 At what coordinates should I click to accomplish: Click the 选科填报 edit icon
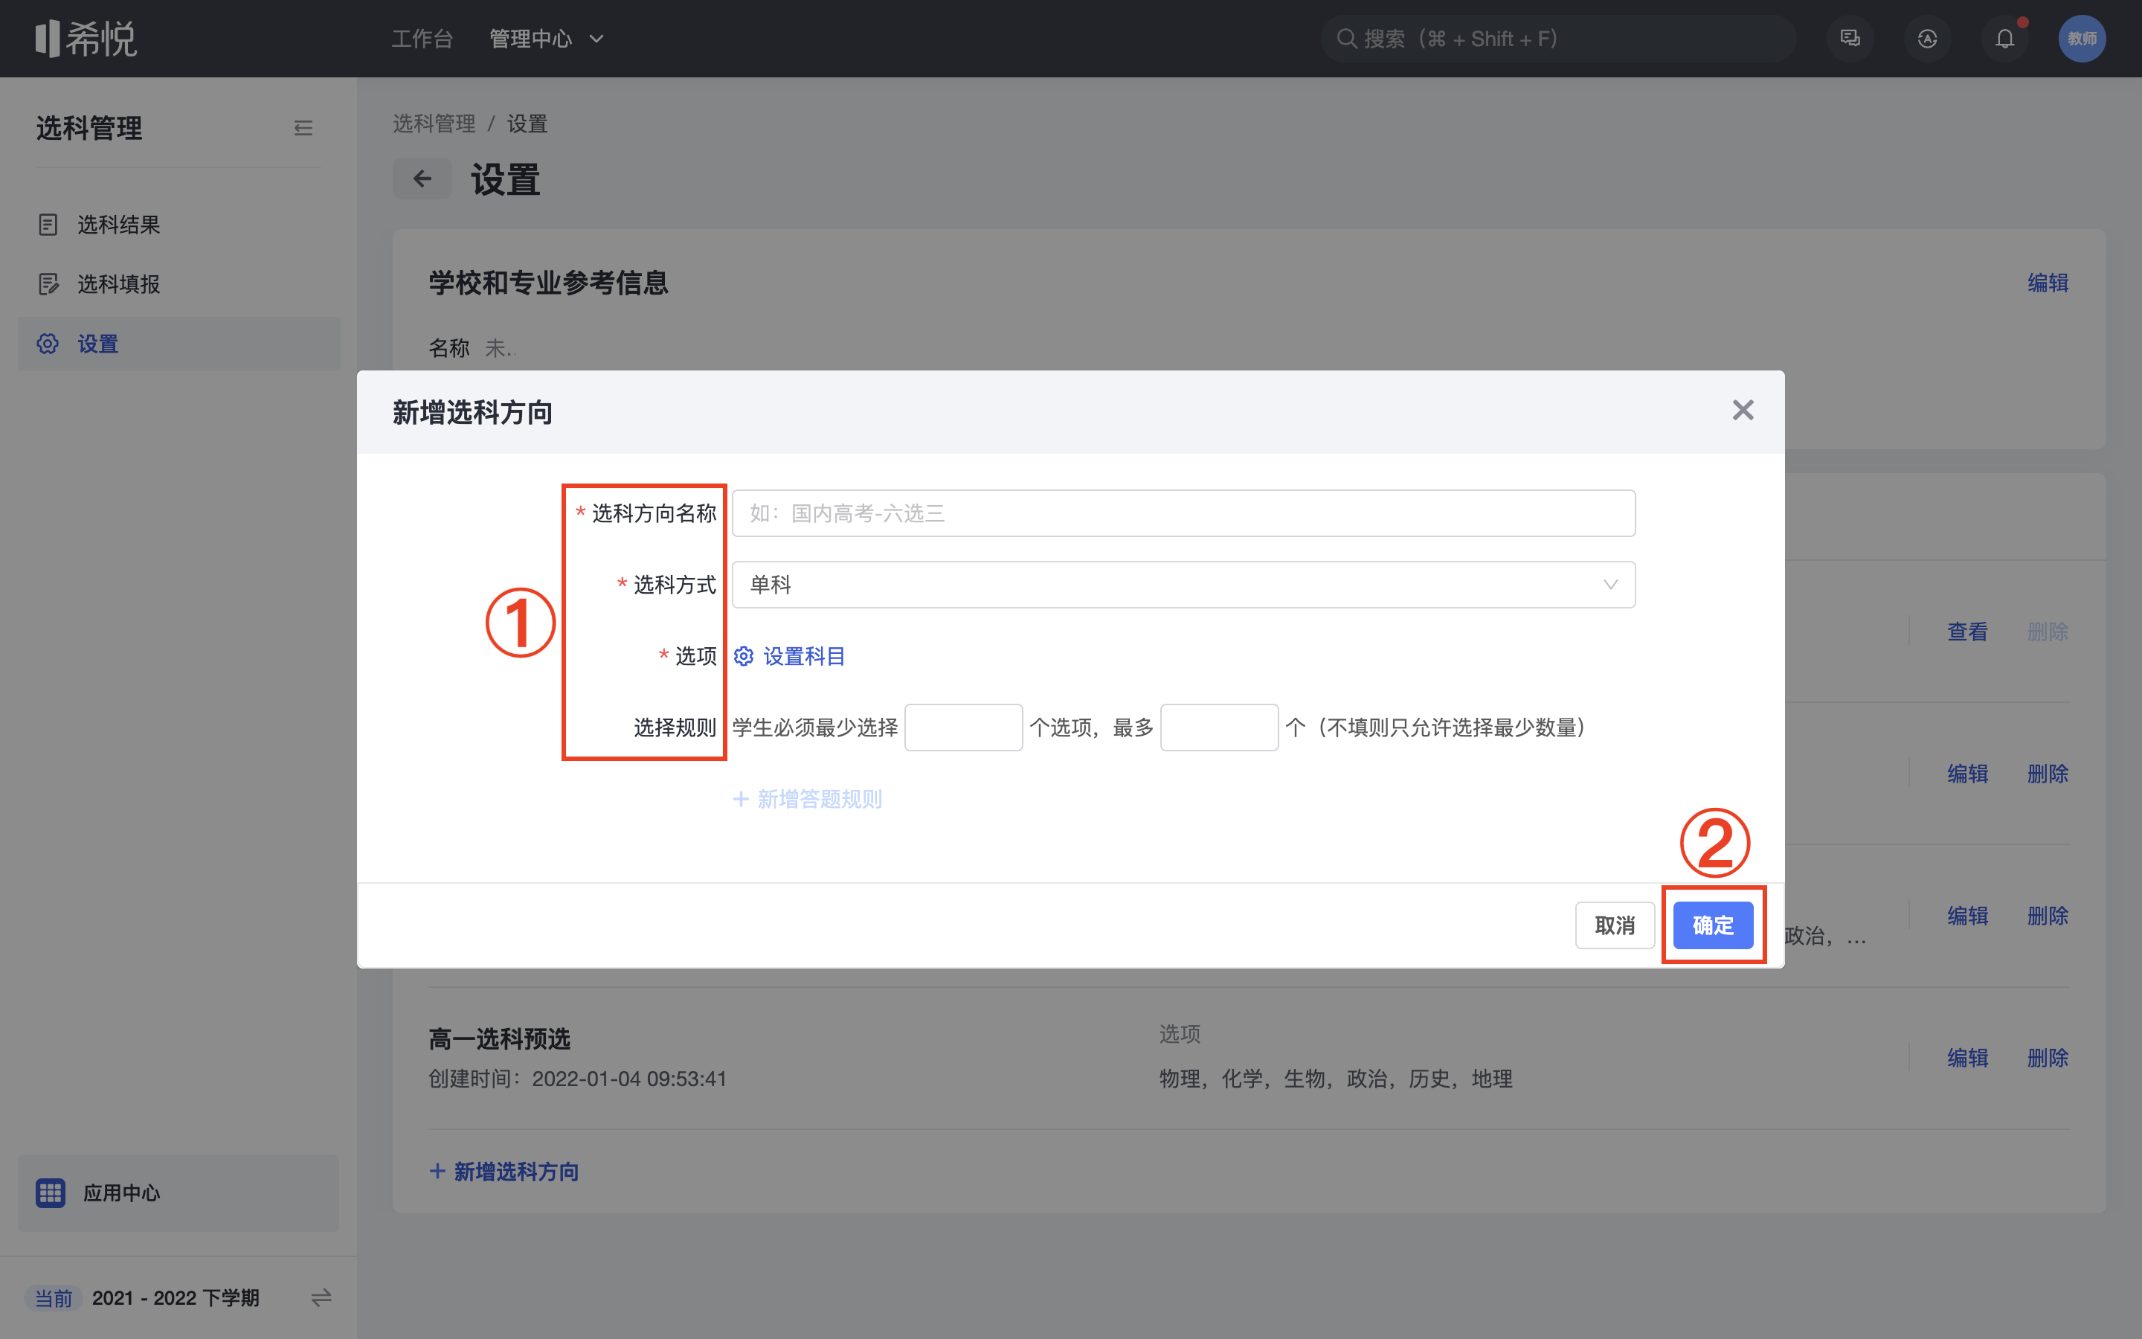[x=48, y=284]
